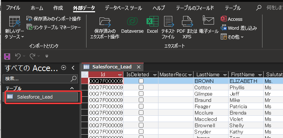
Task: Click the search magnifier in the ribbon
Action: [259, 7]
